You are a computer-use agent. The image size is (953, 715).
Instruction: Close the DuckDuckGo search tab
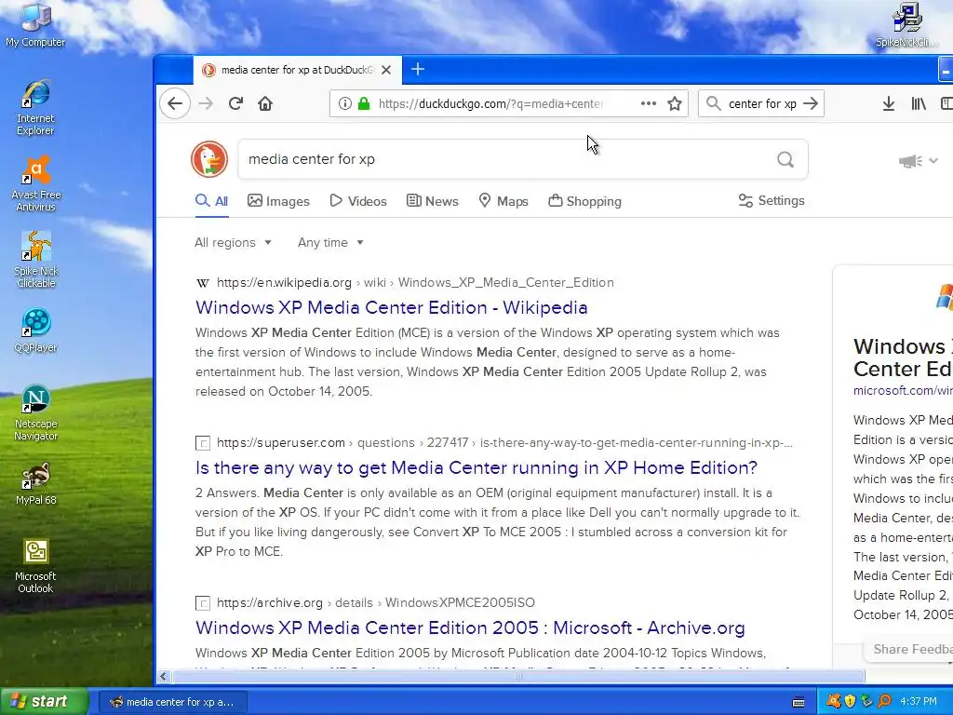[386, 70]
